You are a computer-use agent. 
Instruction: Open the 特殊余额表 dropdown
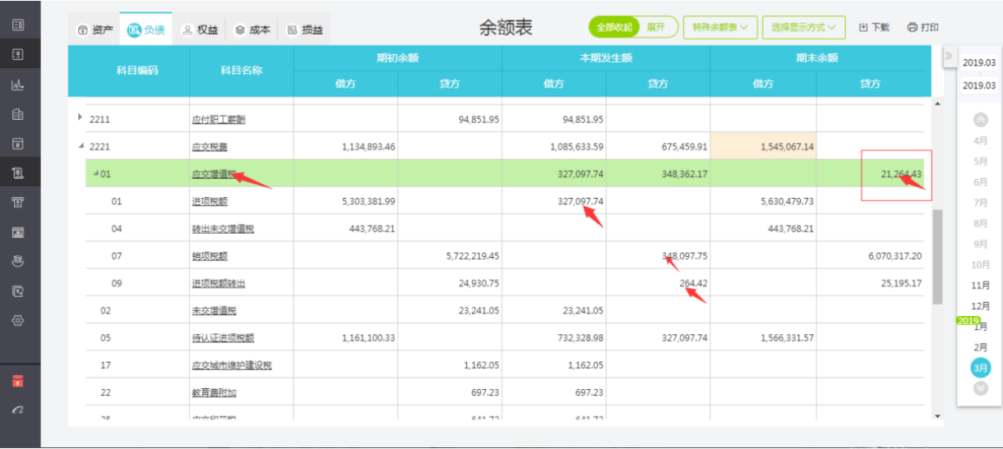click(720, 27)
